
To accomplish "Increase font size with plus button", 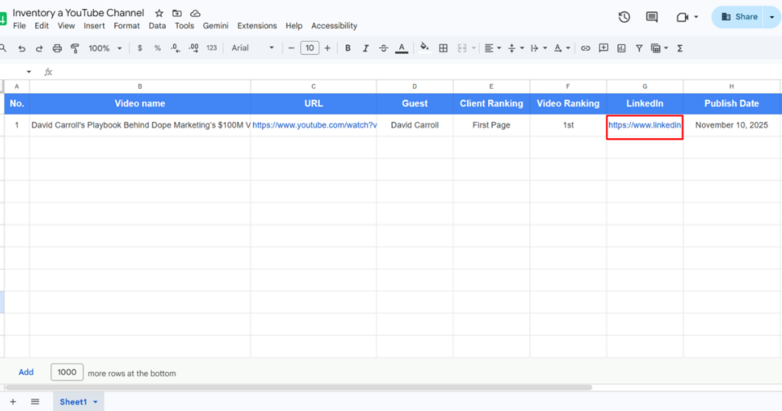I will [327, 48].
